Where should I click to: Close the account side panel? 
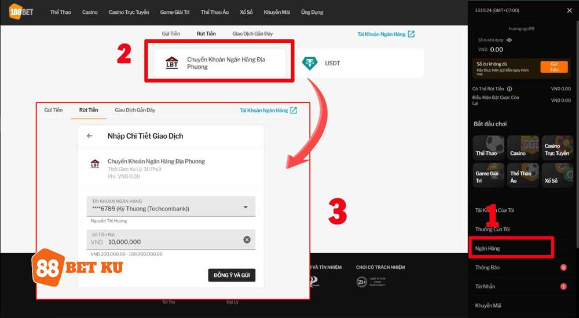pyautogui.click(x=569, y=11)
